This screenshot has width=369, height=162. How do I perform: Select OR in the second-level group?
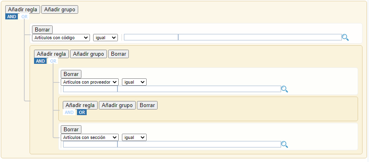[x=53, y=61]
